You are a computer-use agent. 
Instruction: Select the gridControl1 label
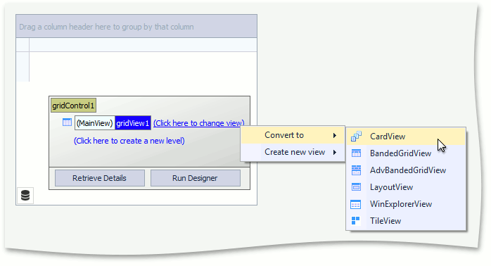[73, 106]
